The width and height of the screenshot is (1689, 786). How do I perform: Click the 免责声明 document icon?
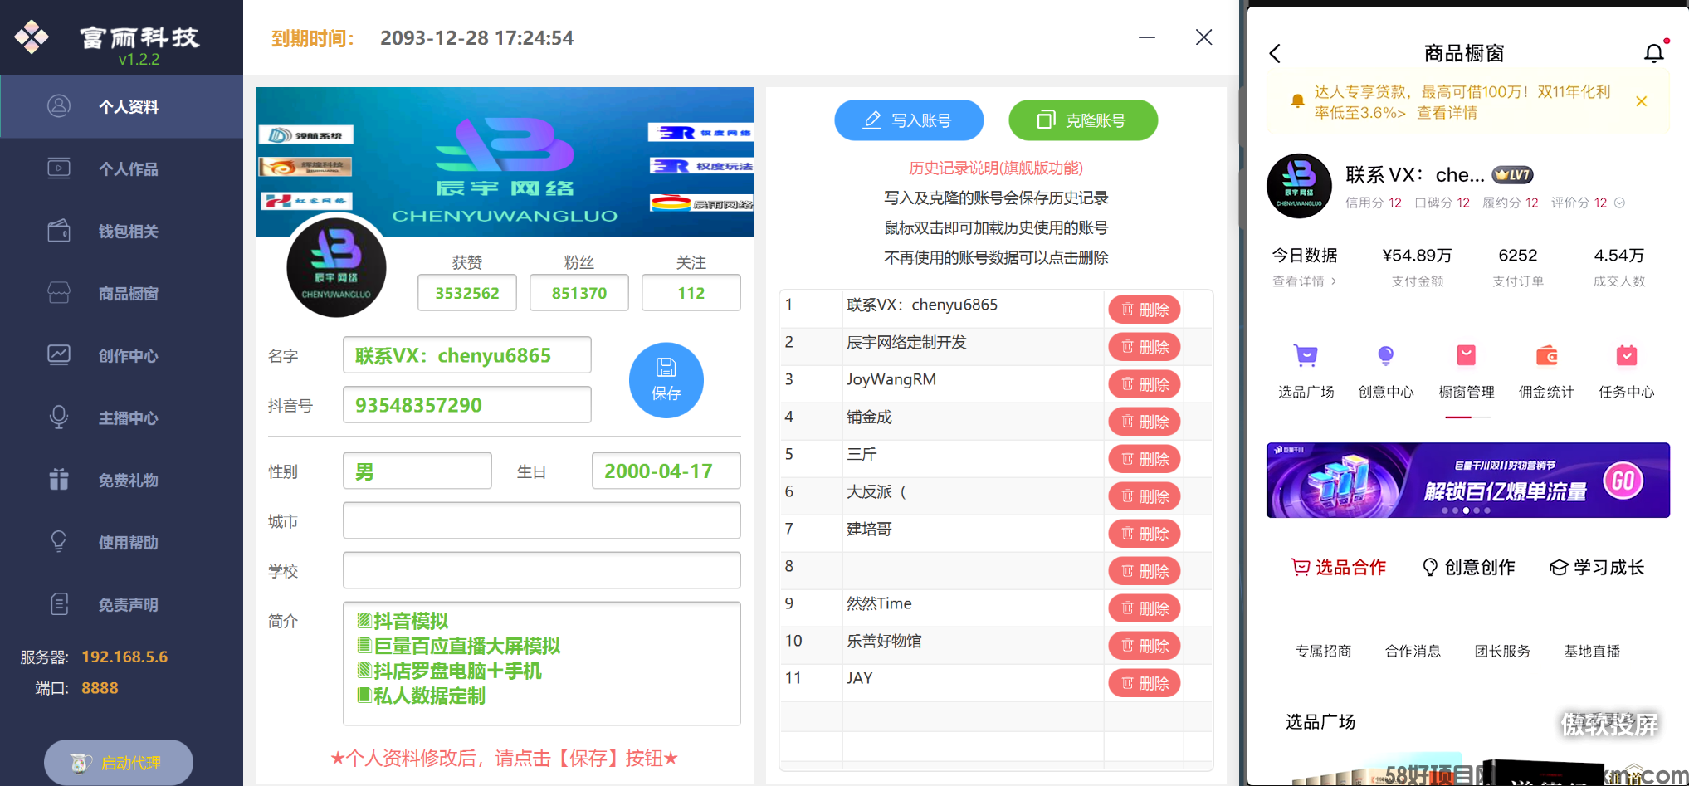[59, 603]
